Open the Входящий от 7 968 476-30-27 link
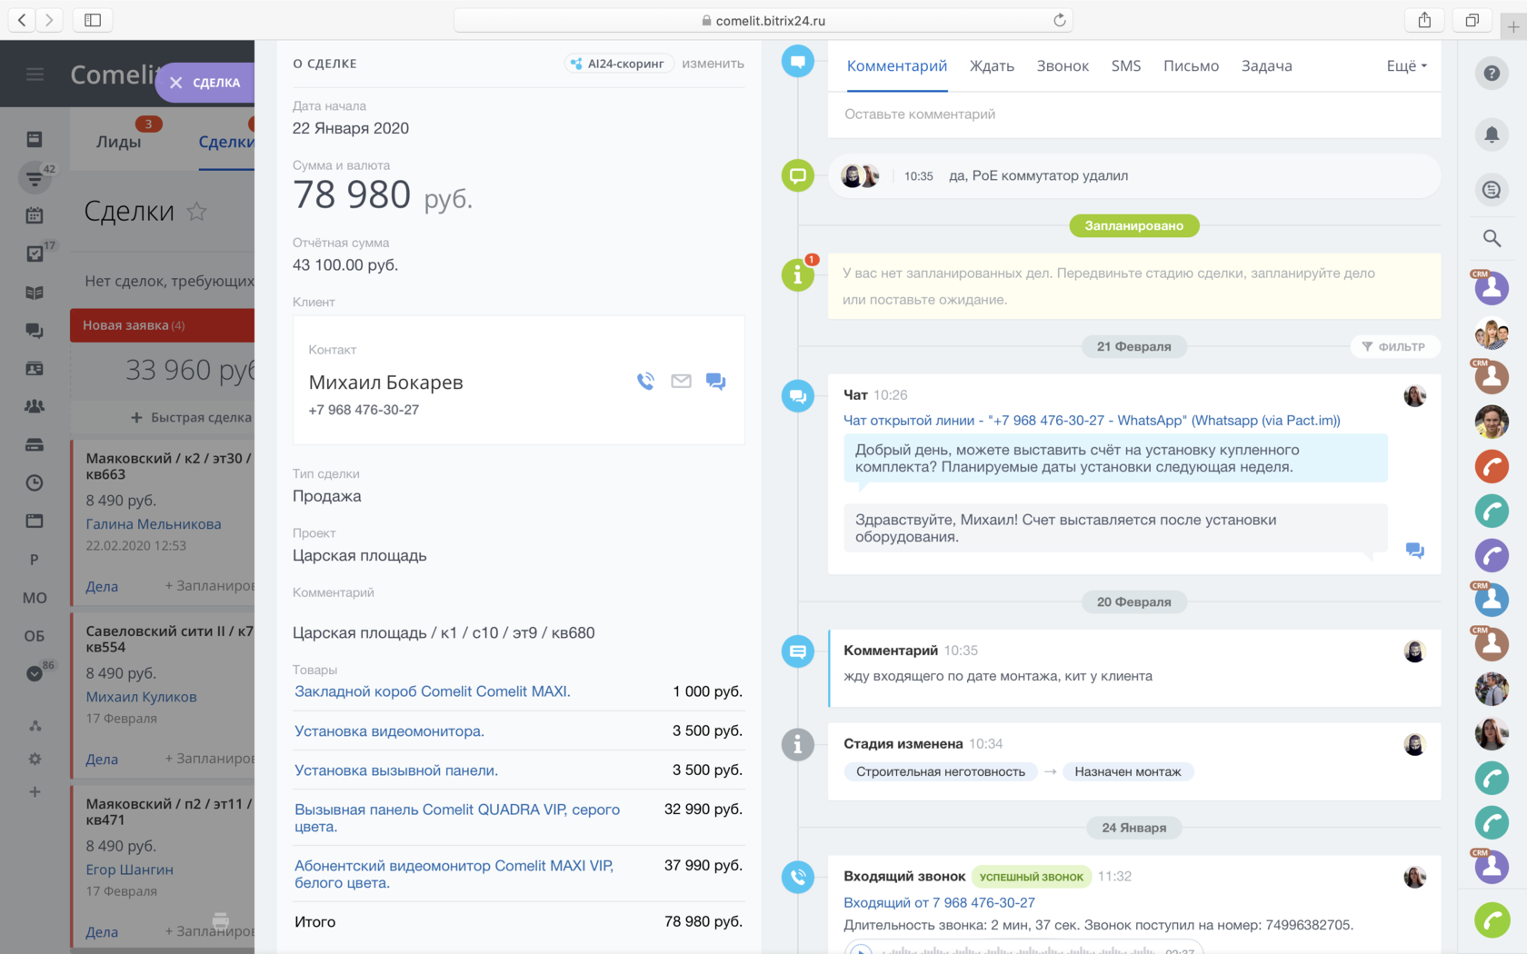The width and height of the screenshot is (1527, 954). click(939, 902)
